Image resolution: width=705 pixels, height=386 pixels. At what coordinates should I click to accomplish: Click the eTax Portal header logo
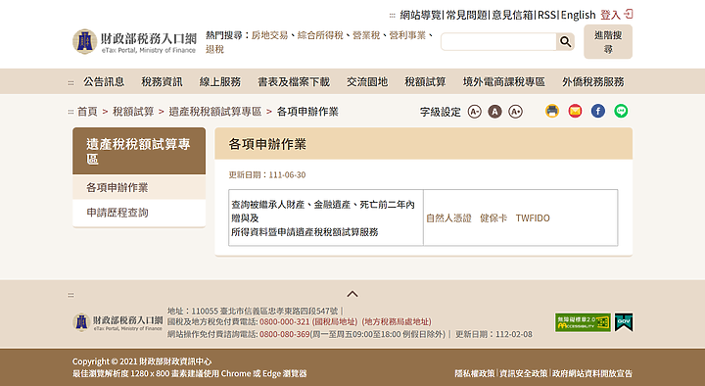(134, 42)
